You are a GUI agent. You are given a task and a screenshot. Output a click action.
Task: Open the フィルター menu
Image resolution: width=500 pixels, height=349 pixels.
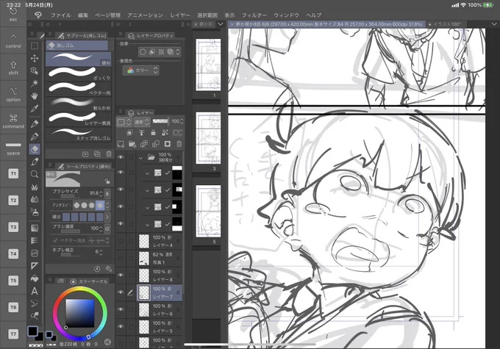click(254, 15)
